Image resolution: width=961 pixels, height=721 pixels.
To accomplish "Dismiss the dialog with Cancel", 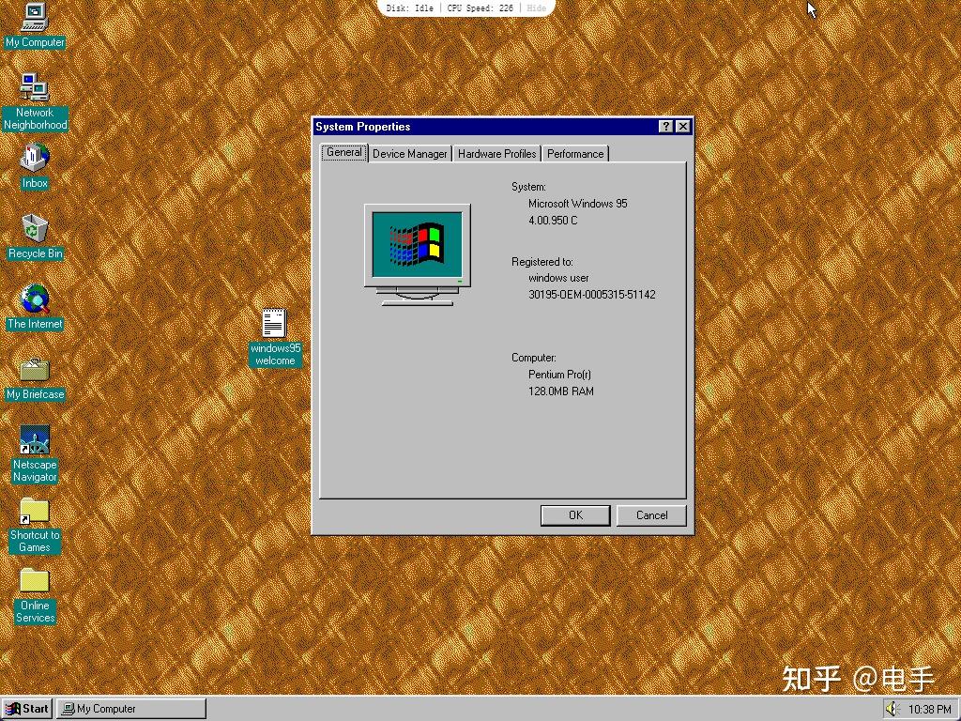I will click(651, 514).
